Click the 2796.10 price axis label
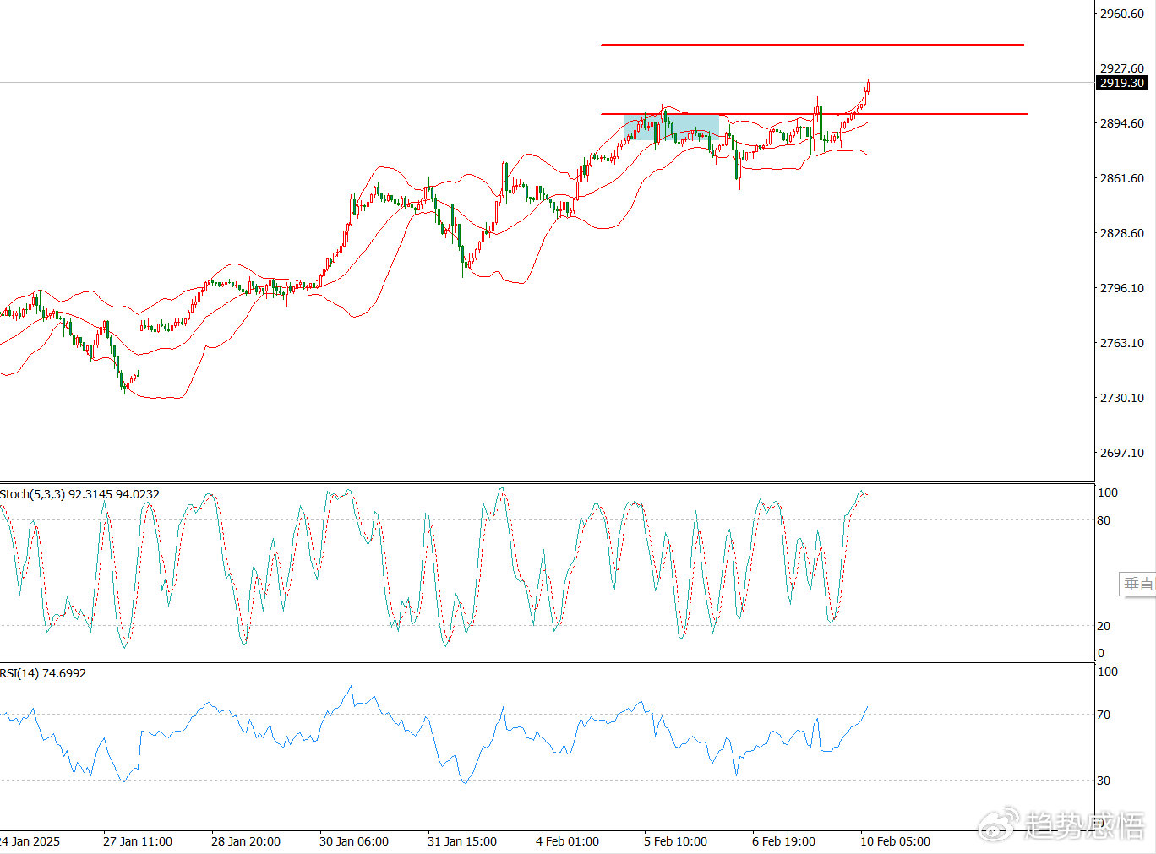The width and height of the screenshot is (1156, 854). point(1121,288)
